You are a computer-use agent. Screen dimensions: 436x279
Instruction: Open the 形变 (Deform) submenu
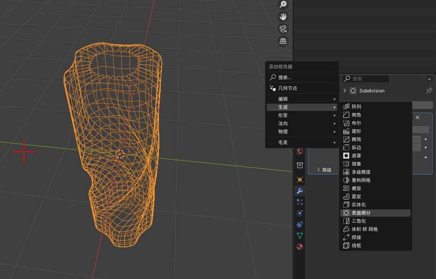point(302,115)
